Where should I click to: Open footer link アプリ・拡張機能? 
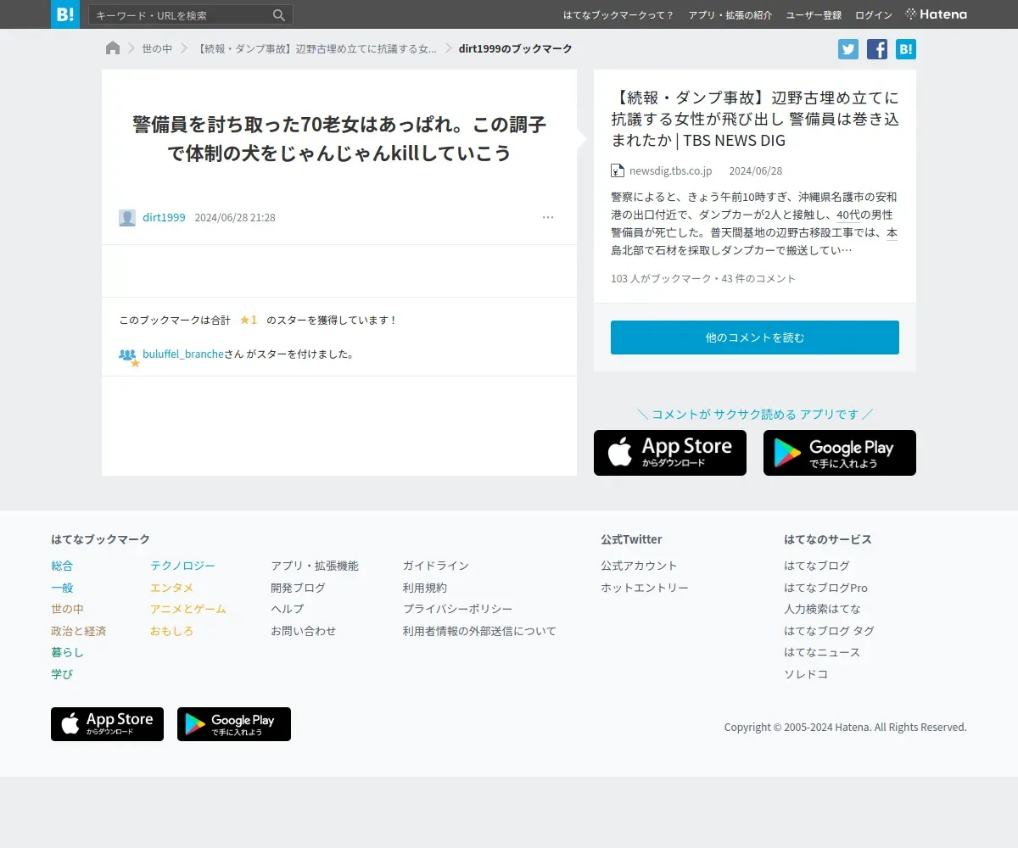pos(315,566)
